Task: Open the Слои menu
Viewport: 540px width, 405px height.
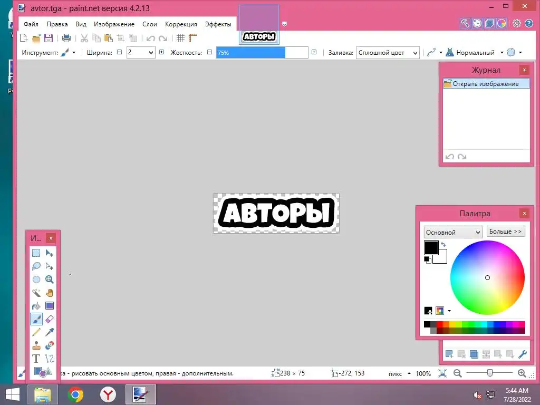Action: coord(150,24)
